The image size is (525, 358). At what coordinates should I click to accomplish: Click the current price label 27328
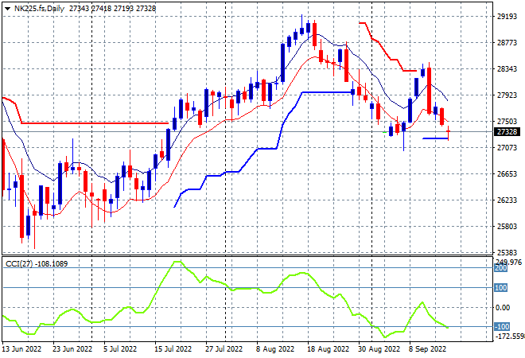pyautogui.click(x=507, y=132)
